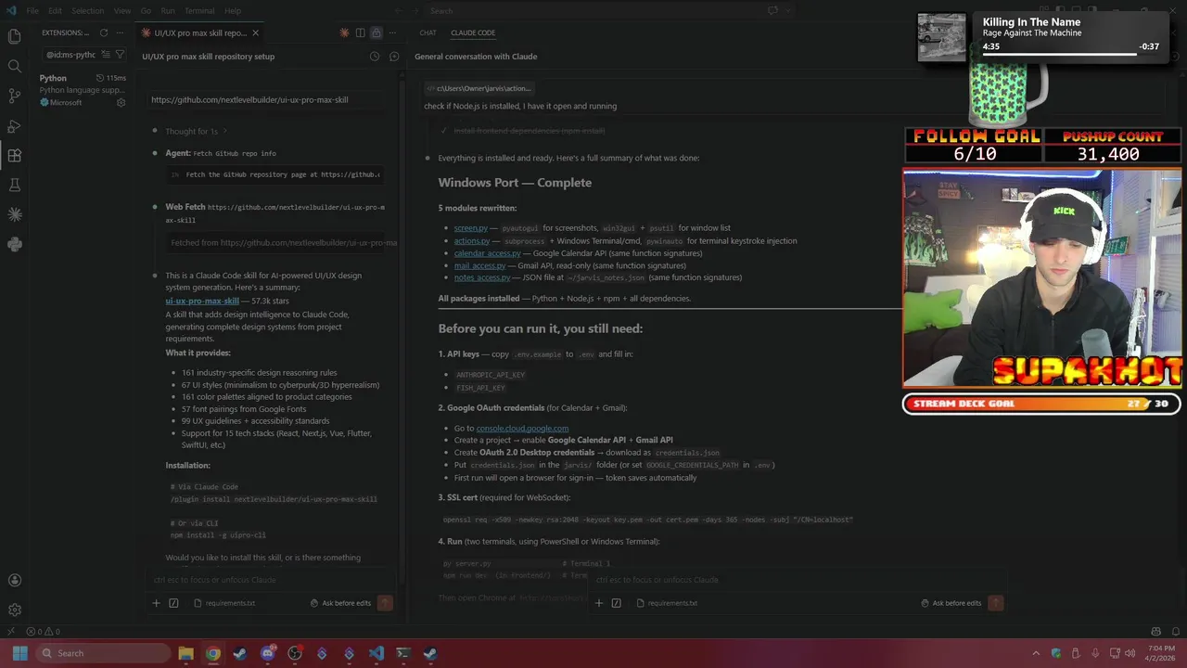Send message in UI/UX pro max panel

pyautogui.click(x=385, y=603)
